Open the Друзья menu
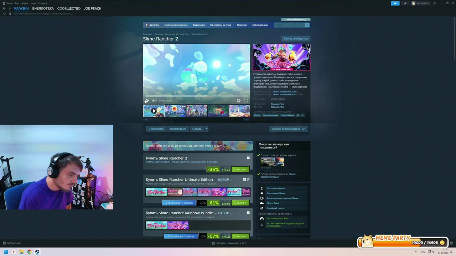The width and height of the screenshot is (456, 256). [x=25, y=3]
